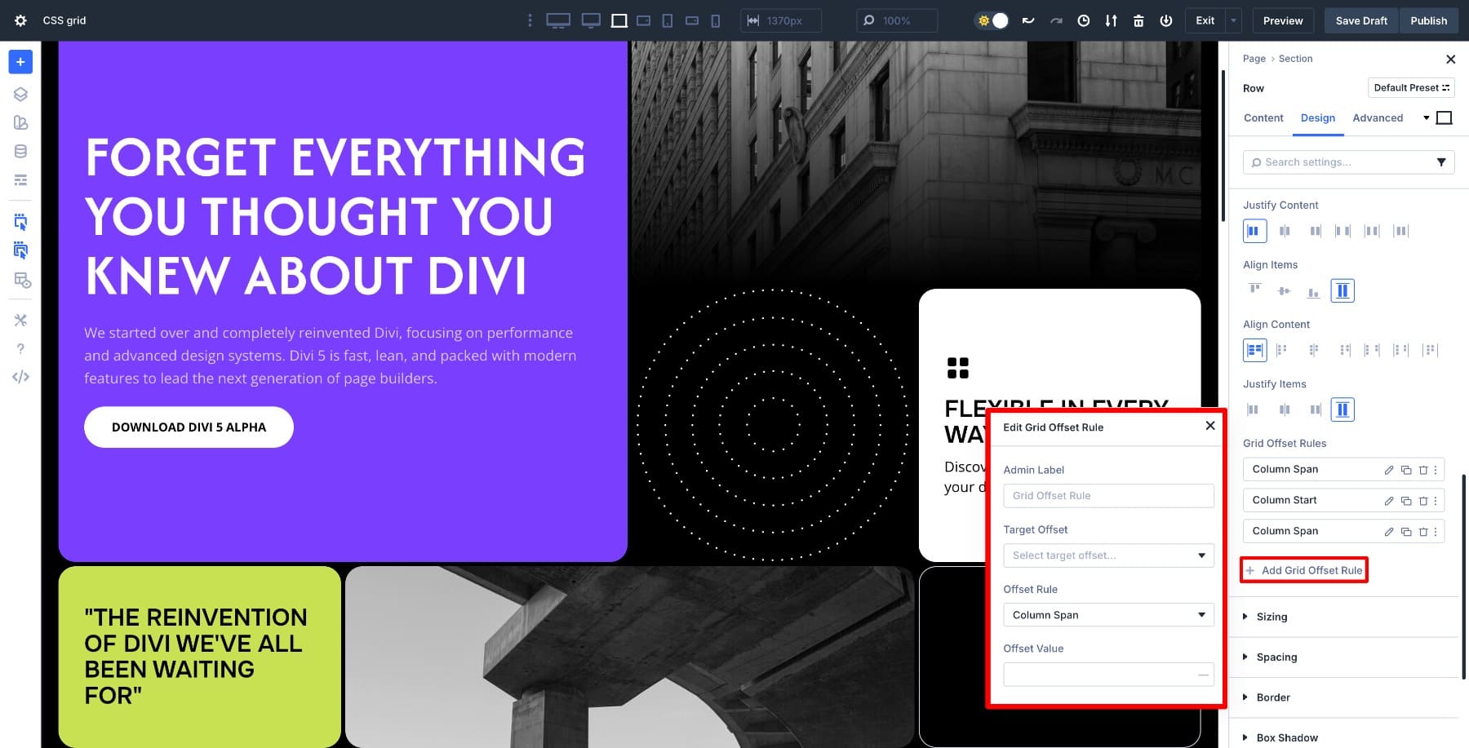Undo the last change
Viewport: 1469px width, 748px height.
click(x=1027, y=20)
